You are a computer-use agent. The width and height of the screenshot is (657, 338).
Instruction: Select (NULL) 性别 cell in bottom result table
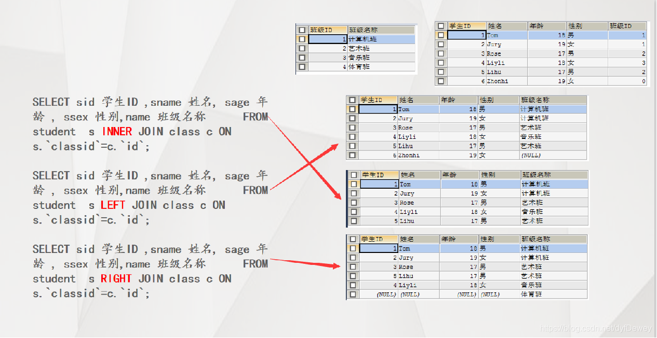pyautogui.click(x=499, y=294)
